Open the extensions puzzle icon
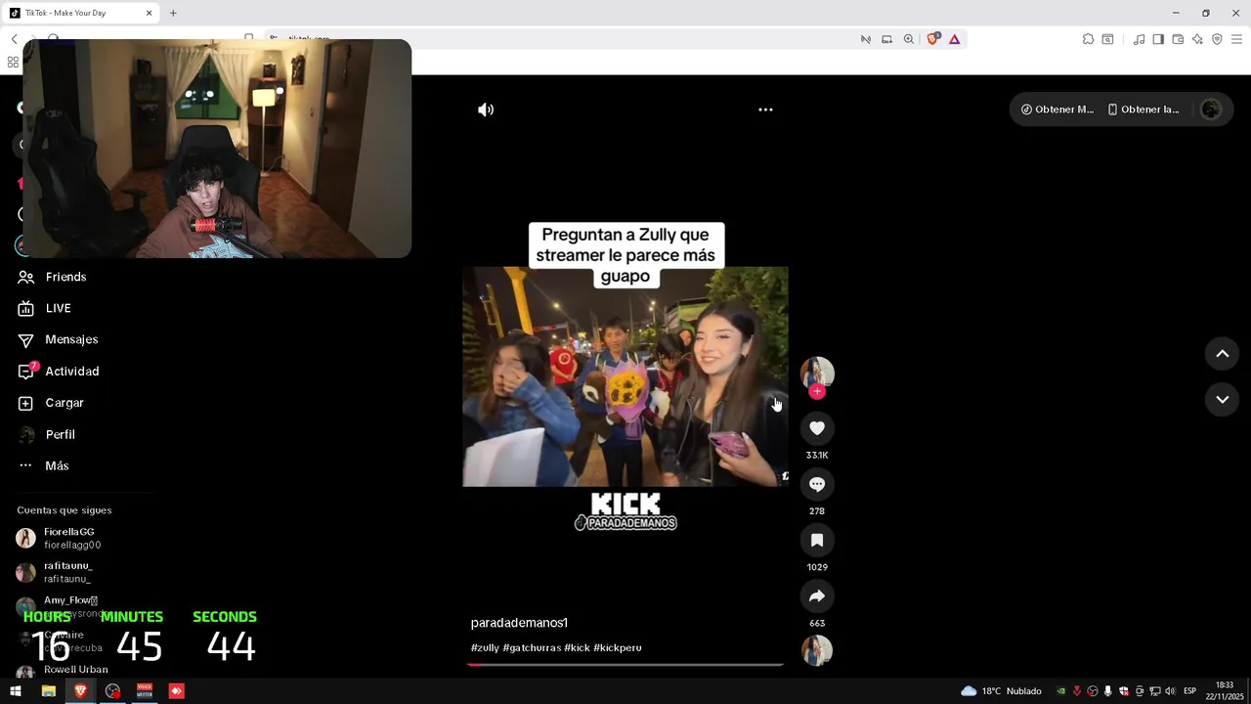 coord(1088,39)
